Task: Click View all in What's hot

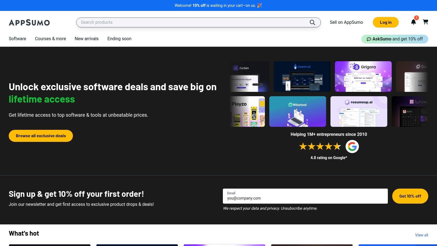Action: pos(421,235)
